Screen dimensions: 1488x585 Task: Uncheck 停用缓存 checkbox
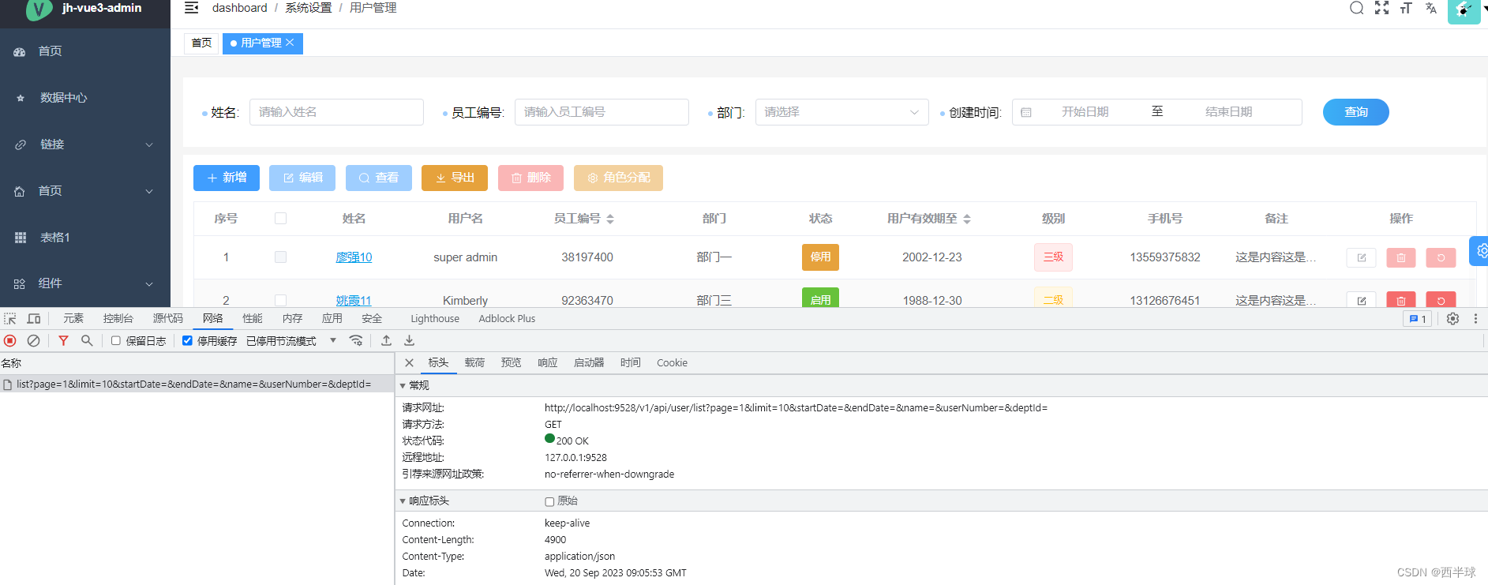click(187, 341)
